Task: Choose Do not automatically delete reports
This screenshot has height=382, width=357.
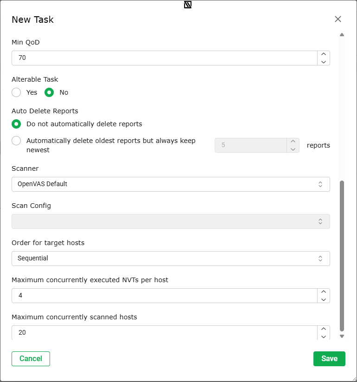Action: [16, 124]
